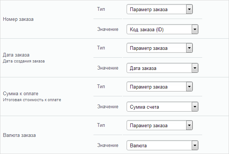Open Тип dropdown arrow for Номер заказа
The image size is (229, 154).
point(189,9)
